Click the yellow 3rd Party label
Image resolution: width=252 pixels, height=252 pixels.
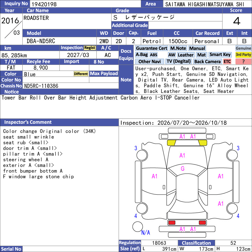(243, 54)
